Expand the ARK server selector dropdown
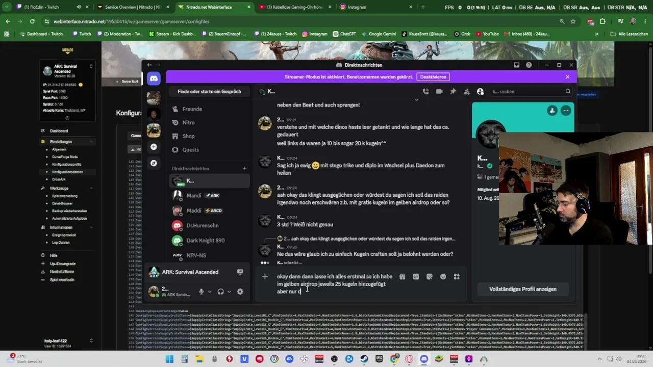This screenshot has width=653, height=367. coord(91,66)
